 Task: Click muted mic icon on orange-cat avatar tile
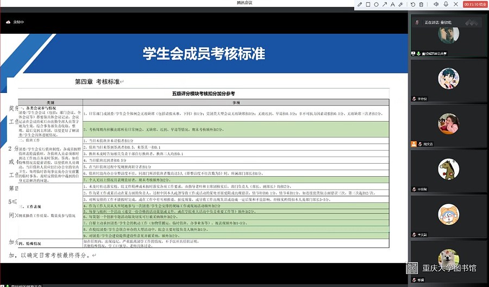(414, 235)
